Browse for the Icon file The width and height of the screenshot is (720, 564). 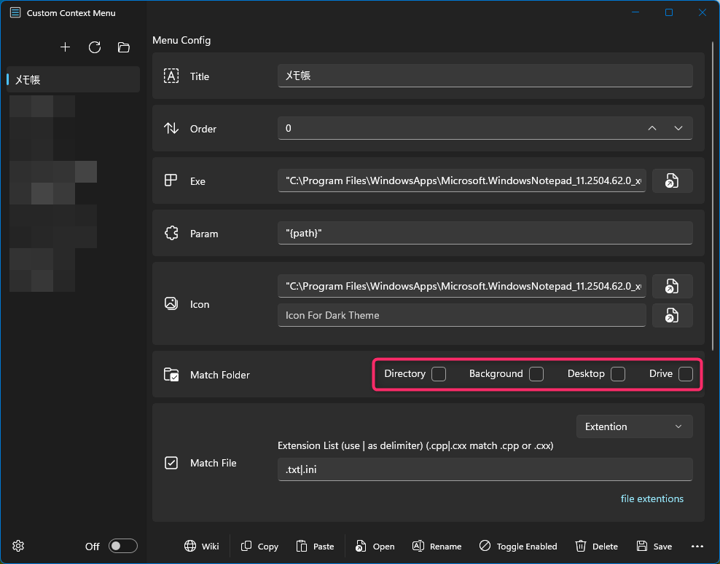672,286
